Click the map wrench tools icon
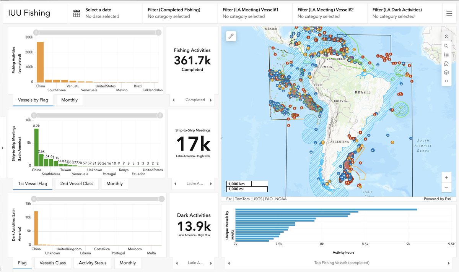This screenshot has width=459, height=272. pyautogui.click(x=231, y=36)
